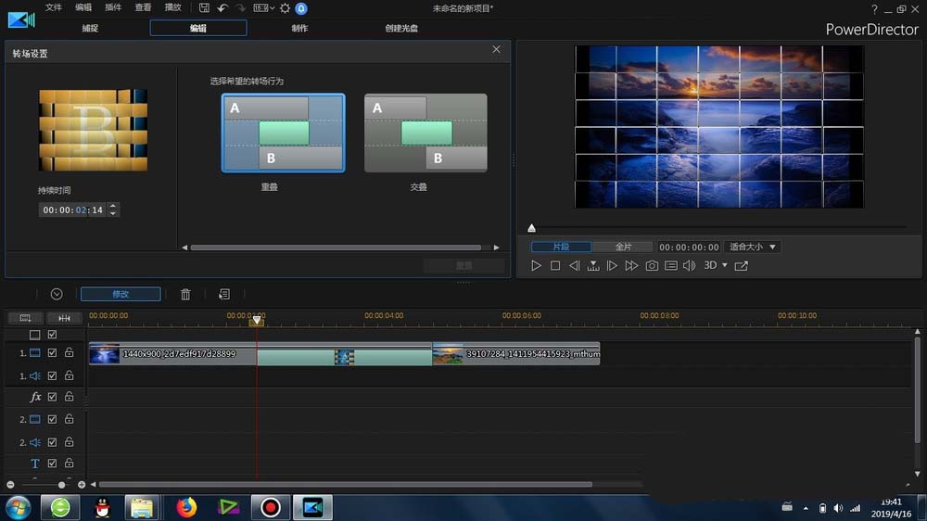This screenshot has height=521, width=927.
Task: Click the Play button in preview controls
Action: (536, 266)
